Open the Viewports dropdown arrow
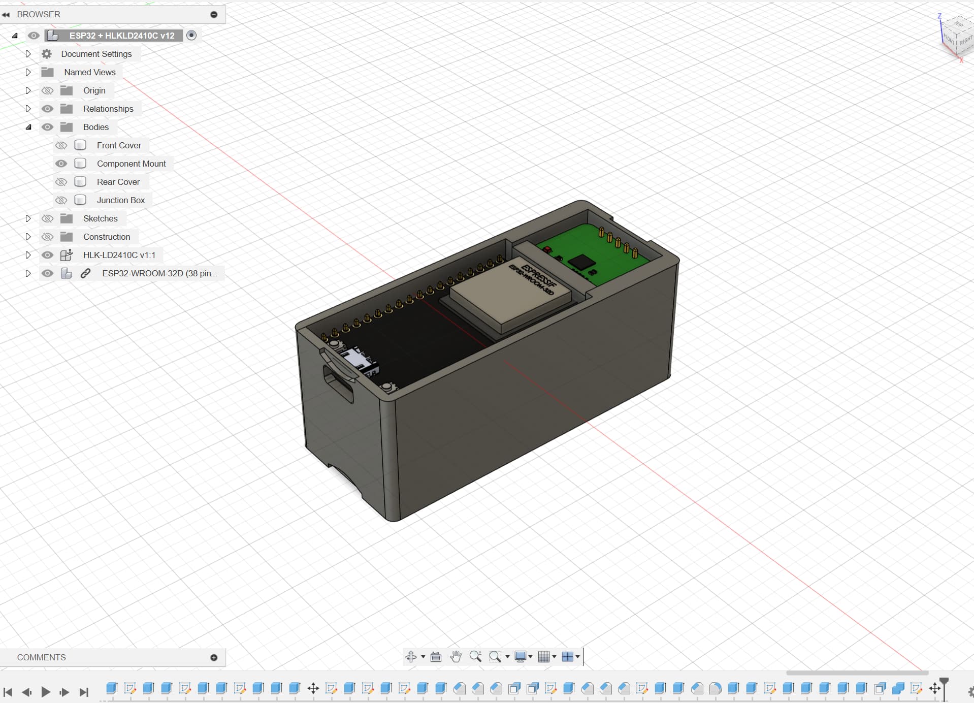The width and height of the screenshot is (974, 703). (578, 657)
